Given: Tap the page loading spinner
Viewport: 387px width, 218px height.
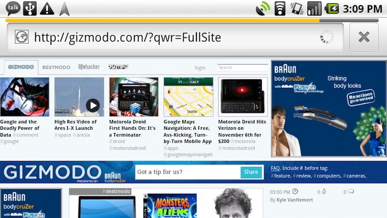Looking at the screenshot, I should pos(327,37).
